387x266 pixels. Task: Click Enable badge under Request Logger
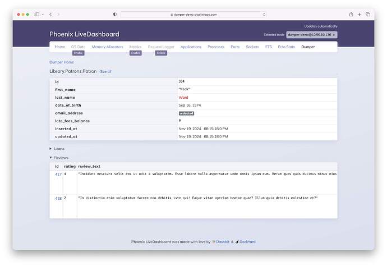tap(161, 53)
